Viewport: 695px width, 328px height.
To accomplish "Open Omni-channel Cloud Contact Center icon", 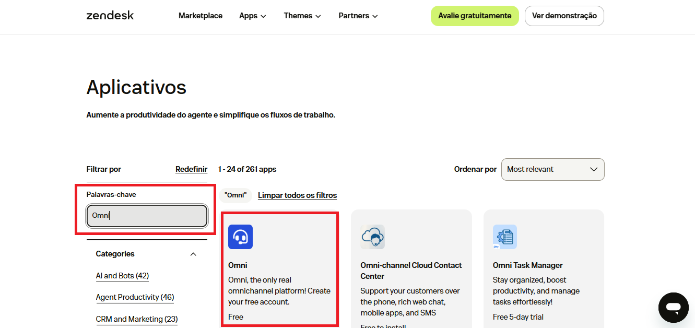I will tap(373, 237).
